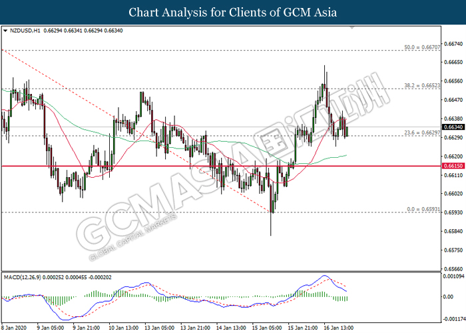
Task: Click the 0.66650 price axis value
Action: 453,62
